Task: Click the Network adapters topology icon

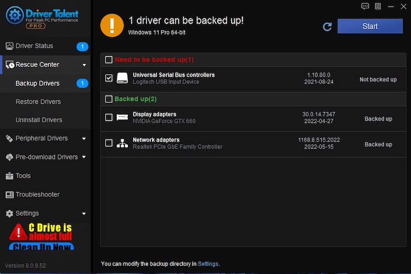Action: (x=122, y=143)
